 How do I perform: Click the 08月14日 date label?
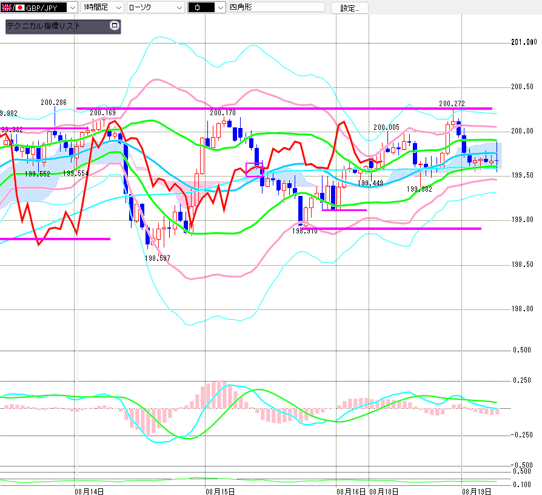(x=89, y=491)
